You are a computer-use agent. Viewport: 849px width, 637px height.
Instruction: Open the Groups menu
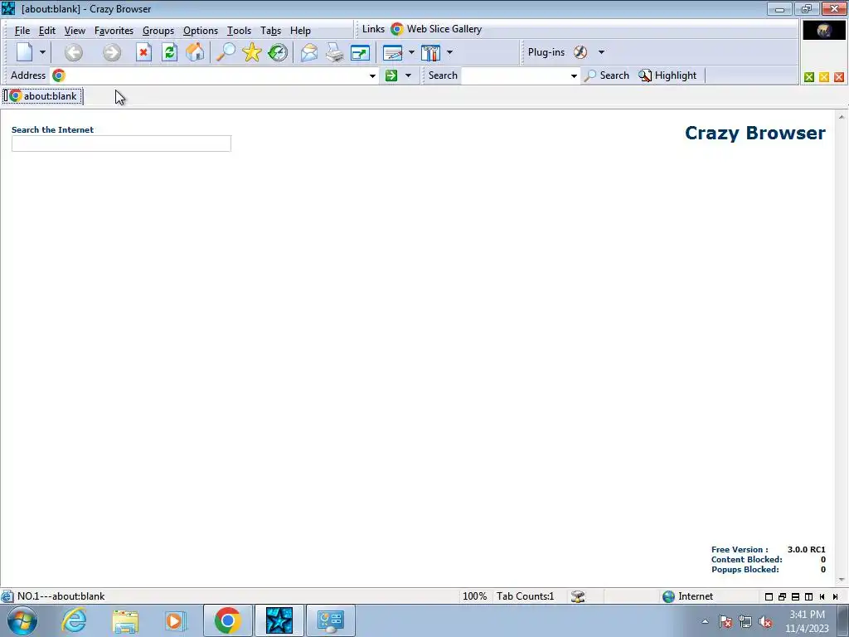point(158,31)
